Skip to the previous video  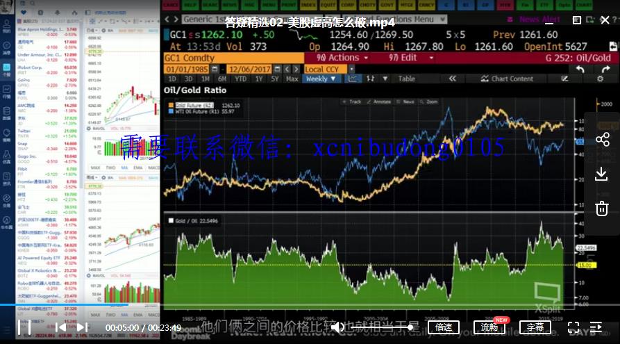coord(60,327)
